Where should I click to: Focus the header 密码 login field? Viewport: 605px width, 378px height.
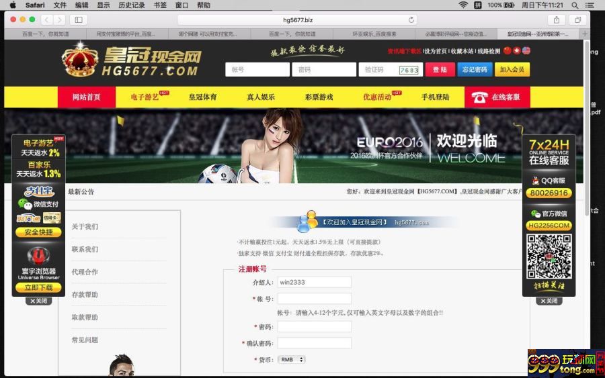click(324, 70)
